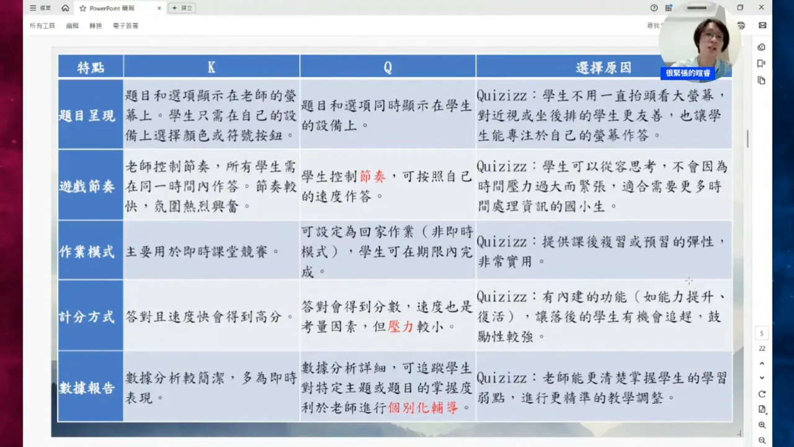The height and width of the screenshot is (447, 794).
Task: Click the cell starting 'Quizizz：老師能更清楚'
Action: [x=604, y=387]
